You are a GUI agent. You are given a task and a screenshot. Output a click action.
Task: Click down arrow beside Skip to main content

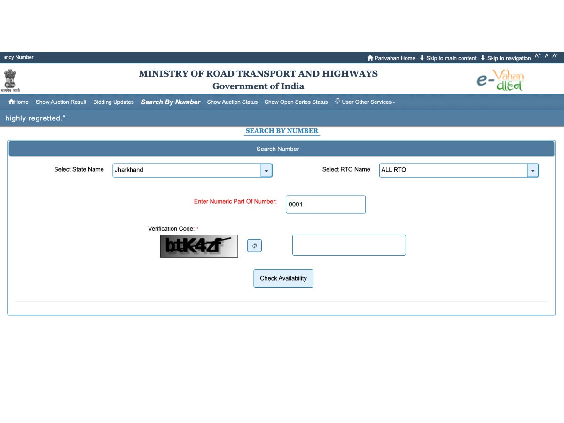click(x=422, y=58)
